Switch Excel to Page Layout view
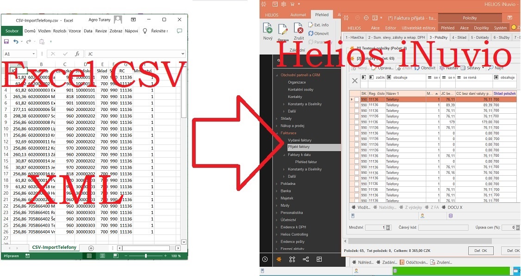 click(x=102, y=256)
